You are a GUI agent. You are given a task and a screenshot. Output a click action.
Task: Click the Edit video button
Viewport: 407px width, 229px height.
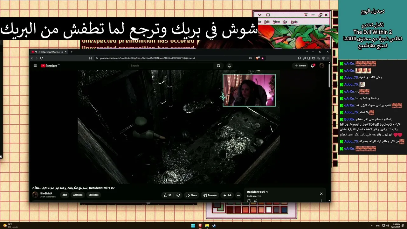[93, 195]
